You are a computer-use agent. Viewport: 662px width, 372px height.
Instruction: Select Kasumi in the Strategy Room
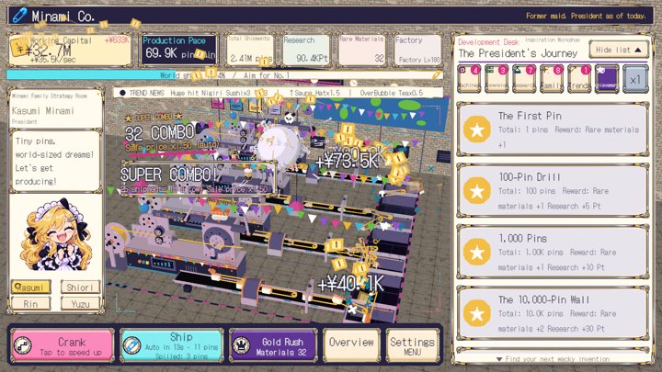click(31, 287)
